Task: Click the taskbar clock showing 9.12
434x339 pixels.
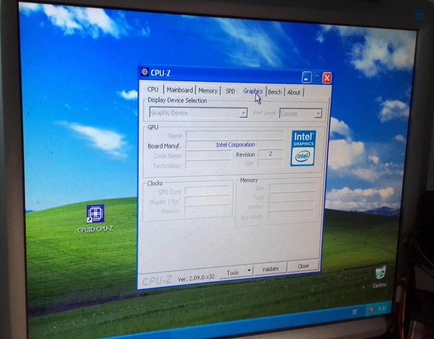Action: [x=382, y=308]
